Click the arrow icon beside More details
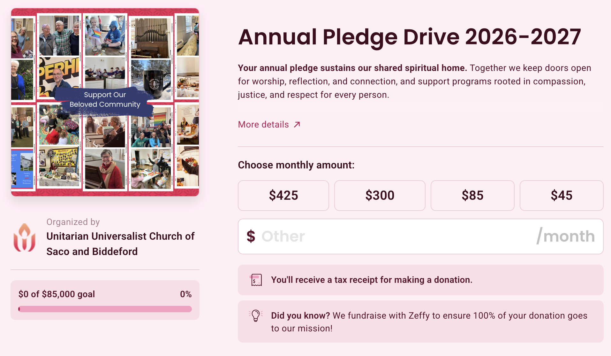Screen dimensions: 611x356 click(x=297, y=125)
